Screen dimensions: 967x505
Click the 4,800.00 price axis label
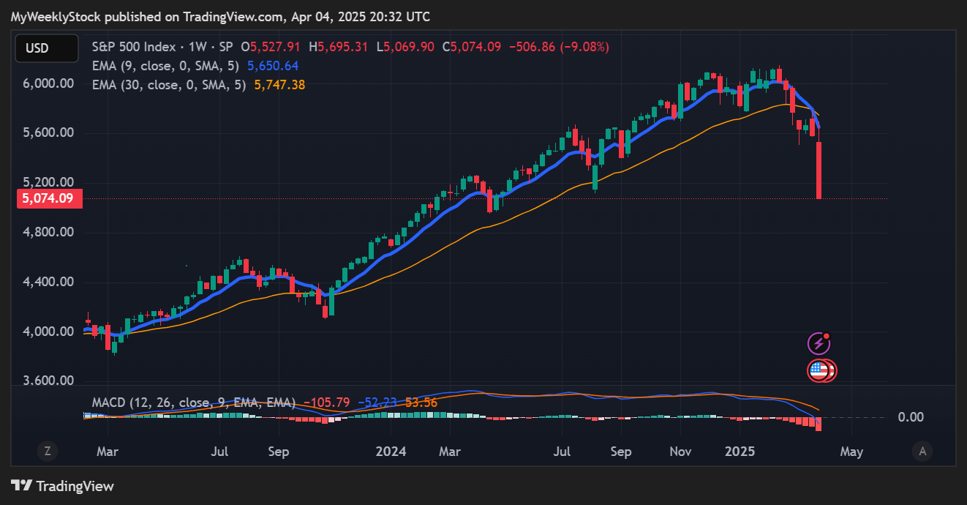(48, 232)
